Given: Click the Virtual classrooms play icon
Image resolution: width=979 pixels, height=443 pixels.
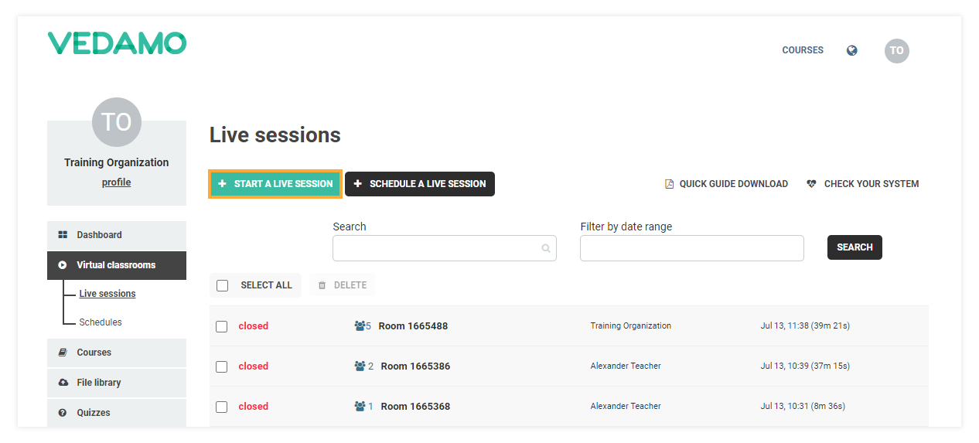Looking at the screenshot, I should [x=63, y=265].
